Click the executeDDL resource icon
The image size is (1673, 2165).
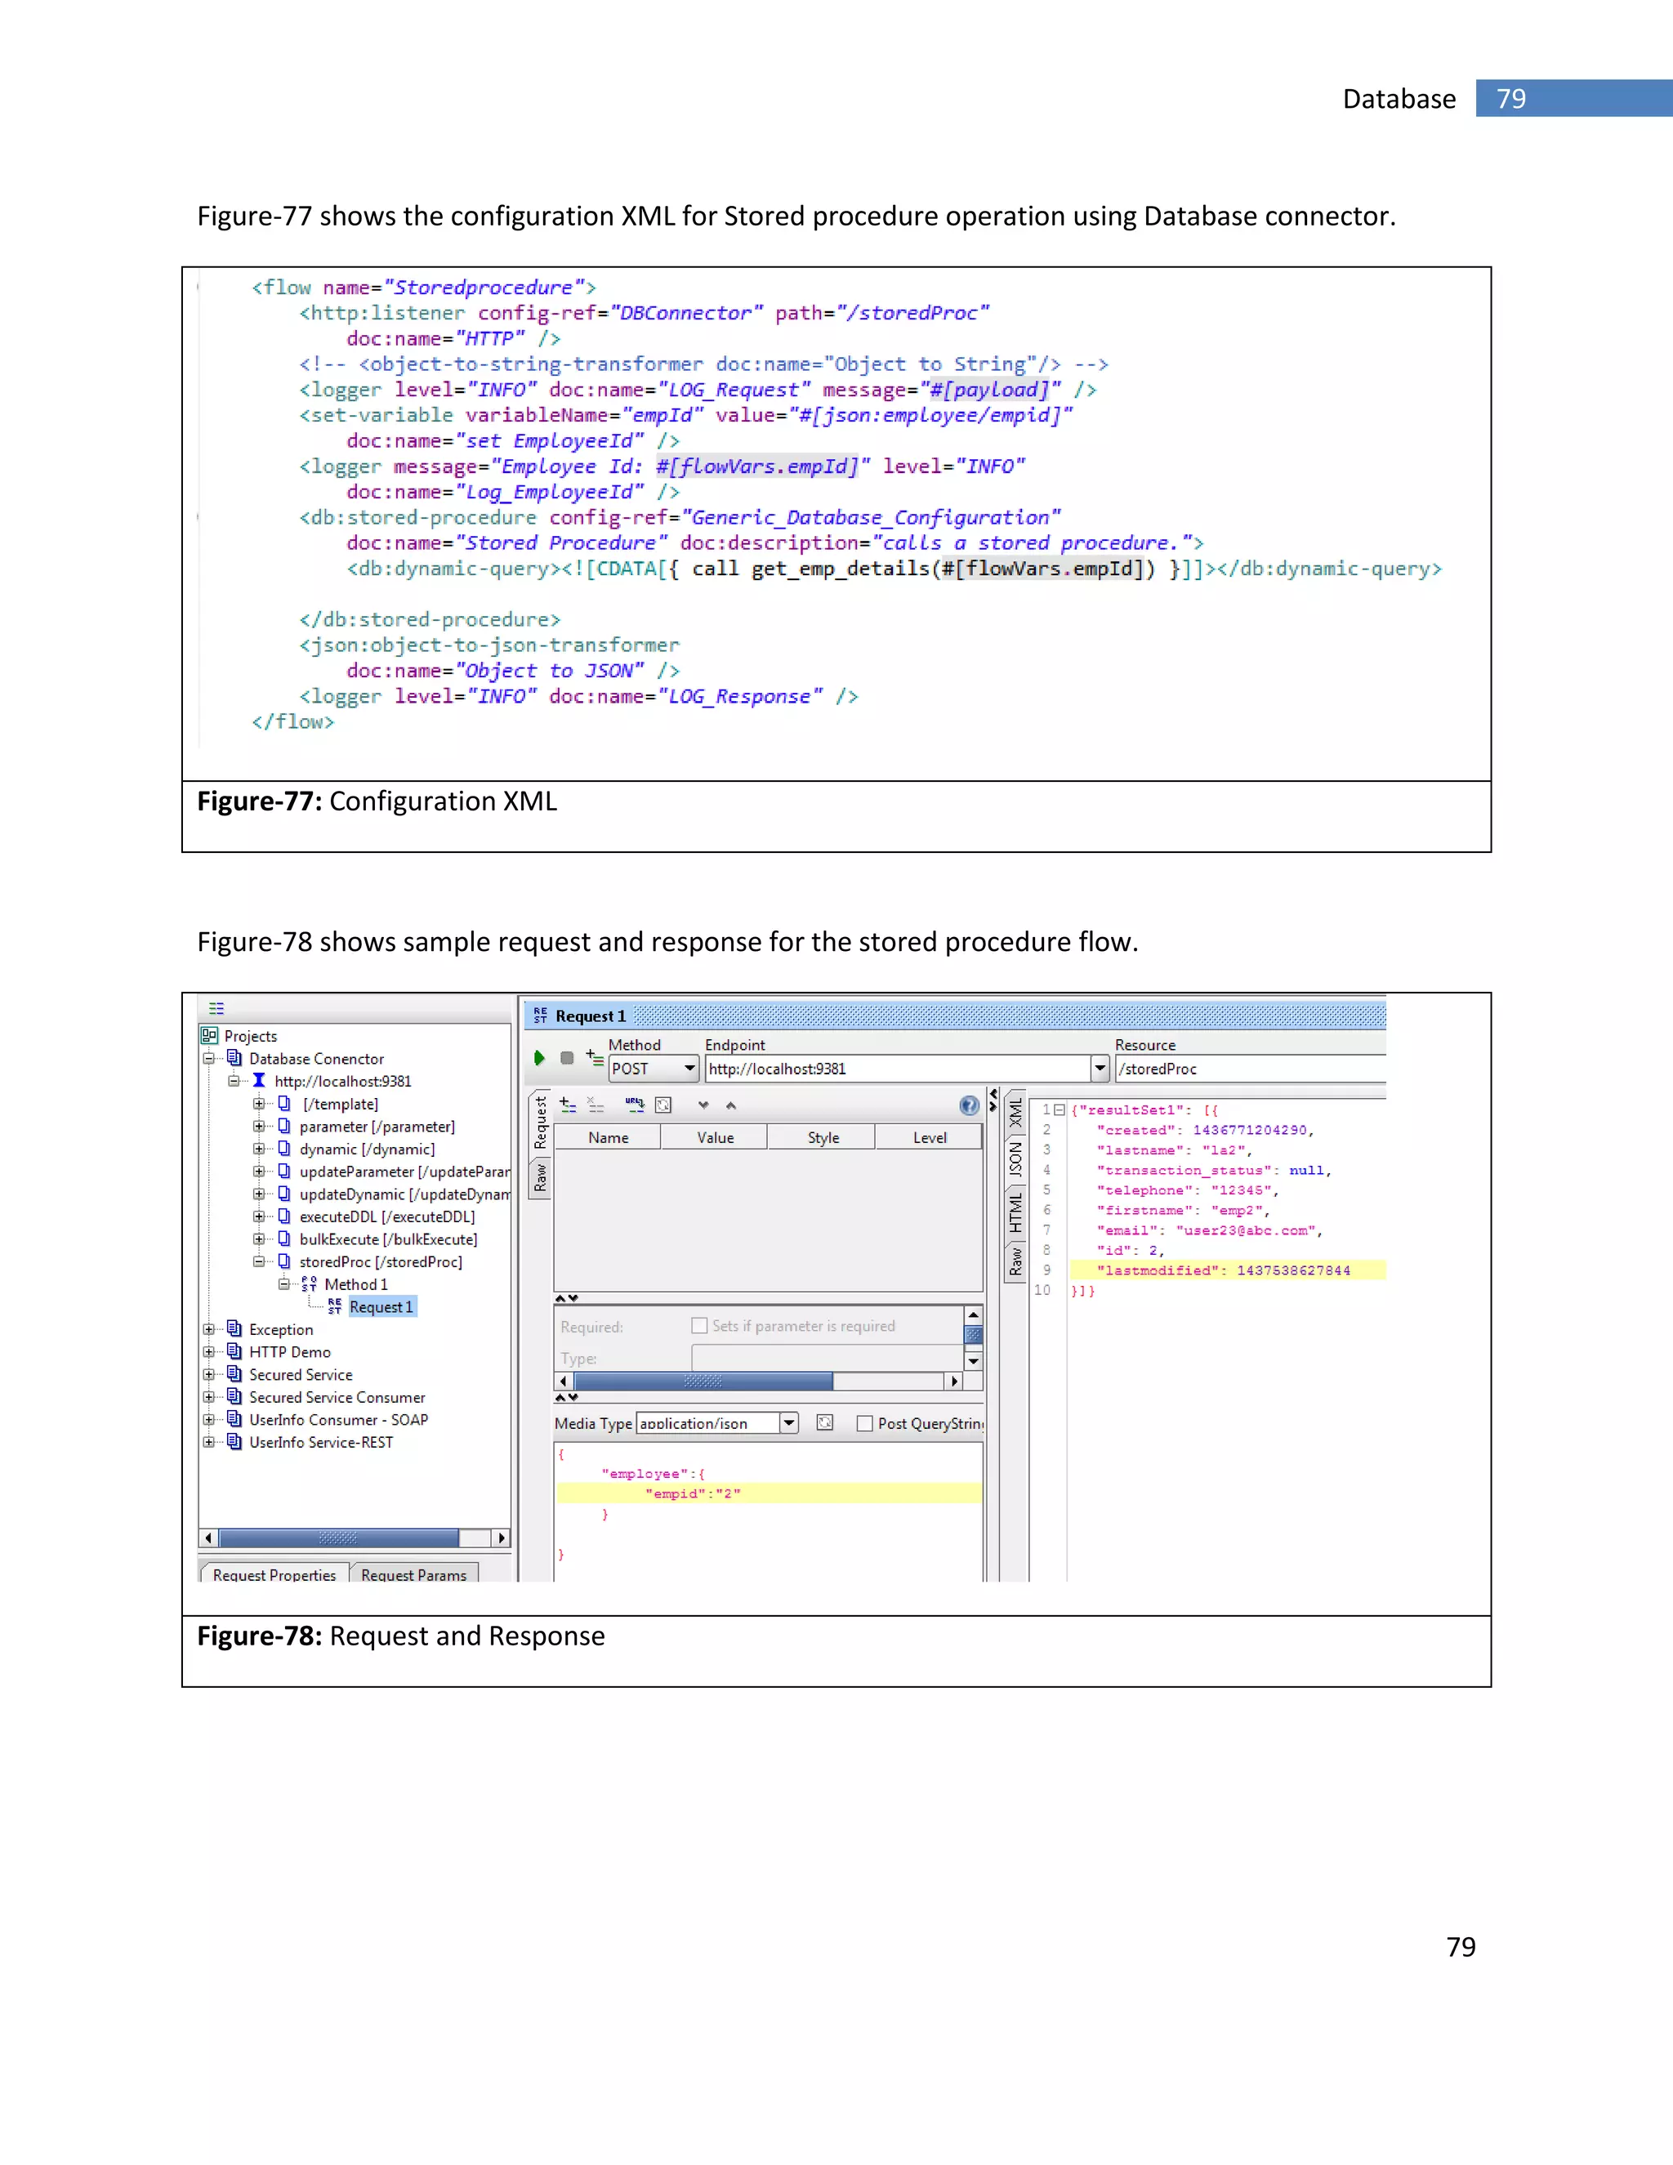click(x=284, y=1216)
